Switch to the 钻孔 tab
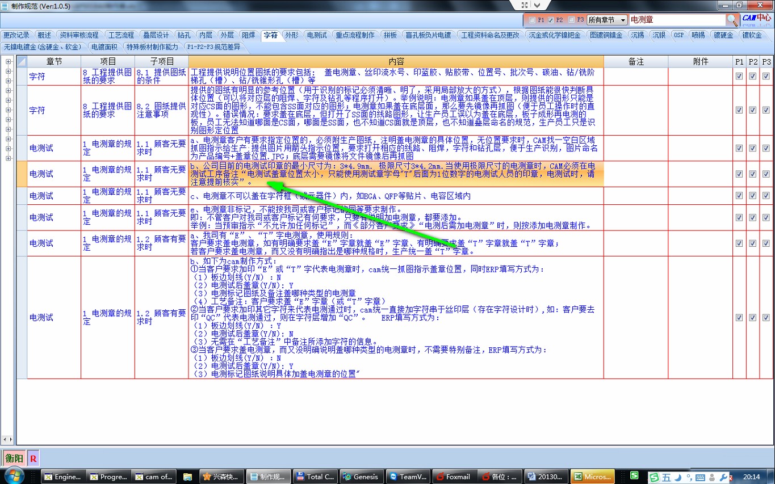 point(184,35)
